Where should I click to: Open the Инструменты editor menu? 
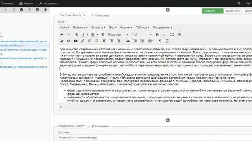click(x=163, y=27)
